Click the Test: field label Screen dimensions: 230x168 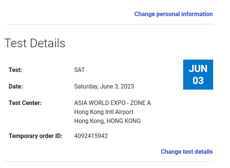tap(15, 70)
